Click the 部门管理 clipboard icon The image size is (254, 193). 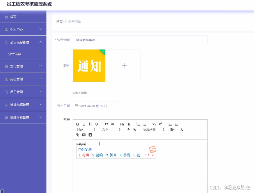[x=6, y=66]
